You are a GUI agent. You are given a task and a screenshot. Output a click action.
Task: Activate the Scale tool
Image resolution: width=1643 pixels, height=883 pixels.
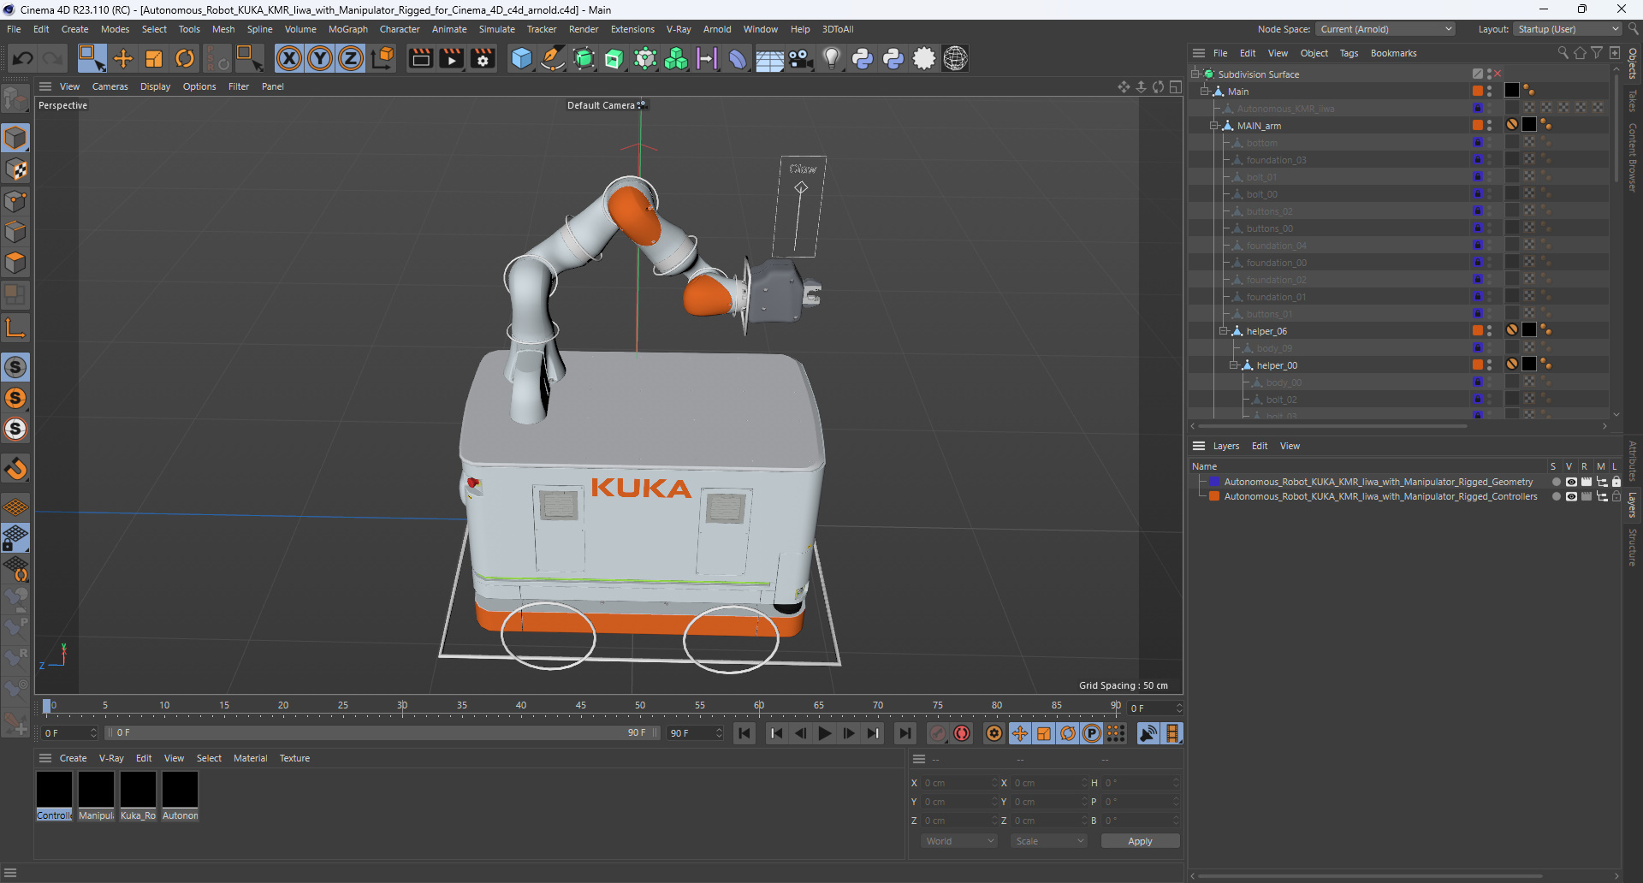click(x=154, y=58)
